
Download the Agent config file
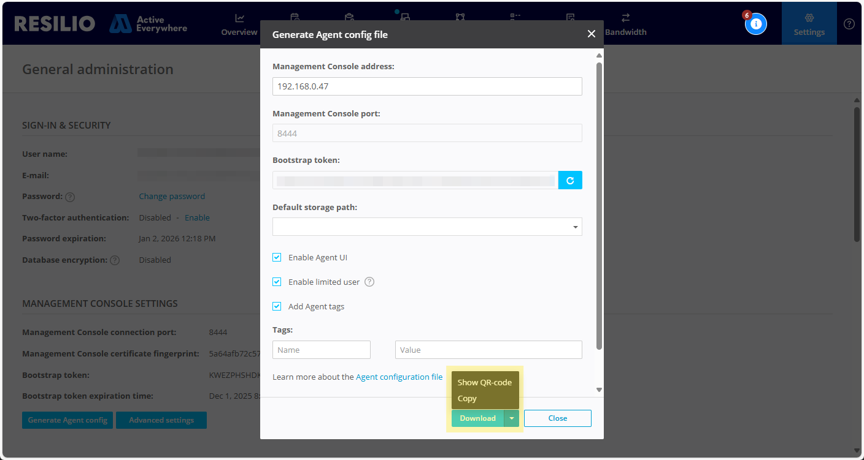(x=477, y=418)
